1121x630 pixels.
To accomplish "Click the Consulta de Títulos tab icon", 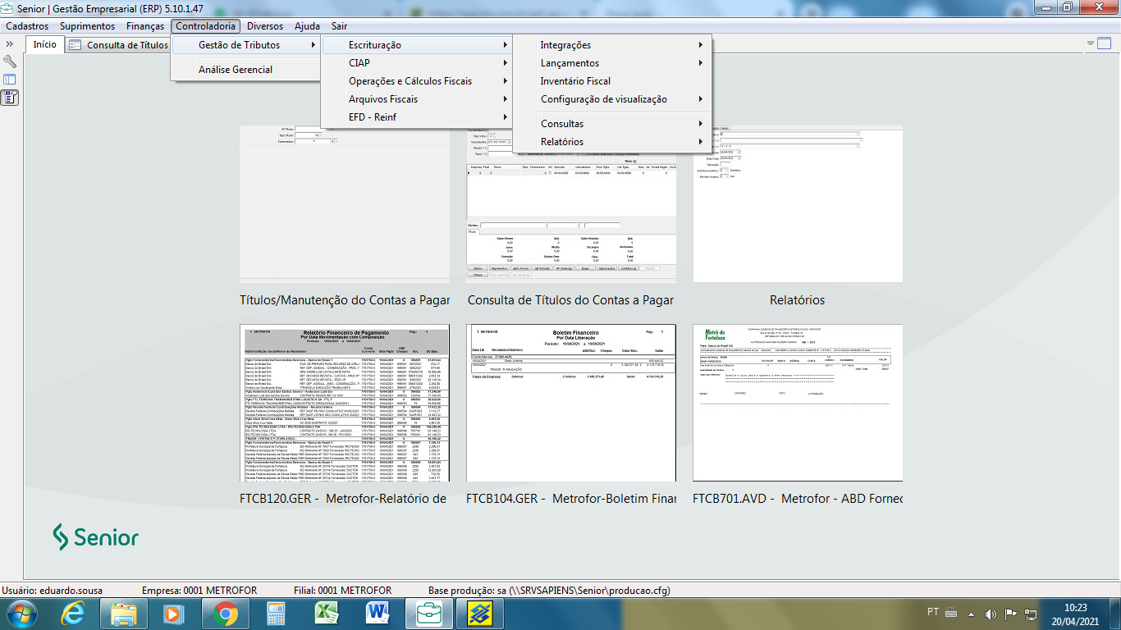I will coord(75,45).
